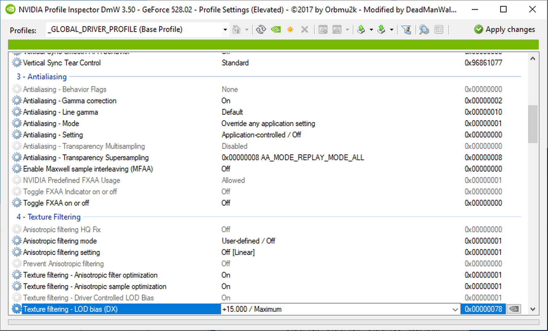Click the scroll down arrow of settings list
This screenshot has width=548, height=331.
coord(533,309)
